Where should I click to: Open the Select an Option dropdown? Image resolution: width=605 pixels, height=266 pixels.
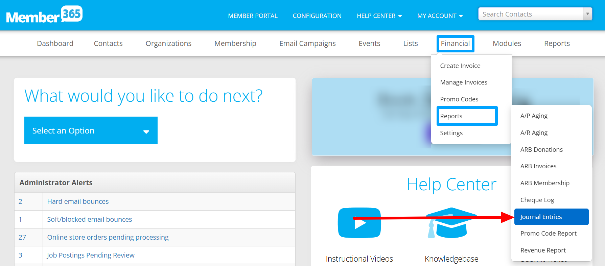coord(91,130)
